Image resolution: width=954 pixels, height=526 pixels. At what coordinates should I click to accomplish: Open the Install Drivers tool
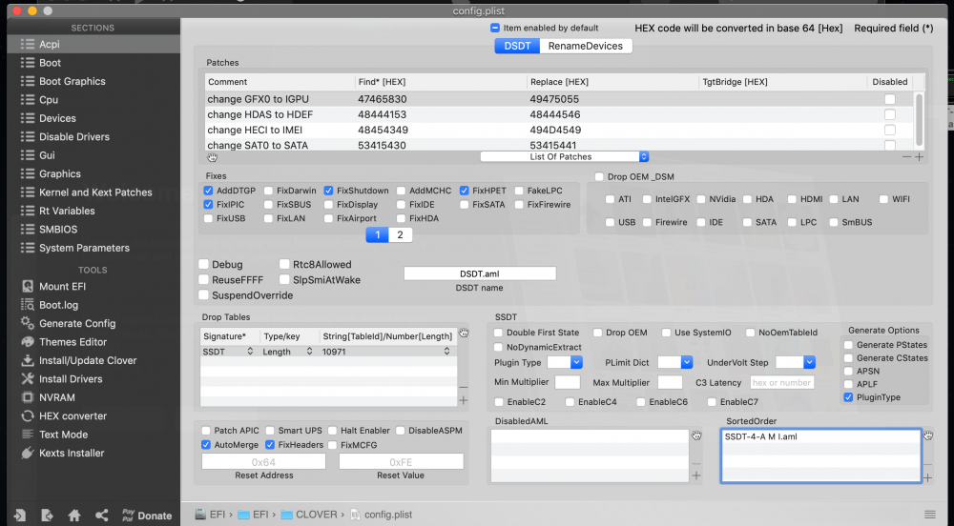61,379
